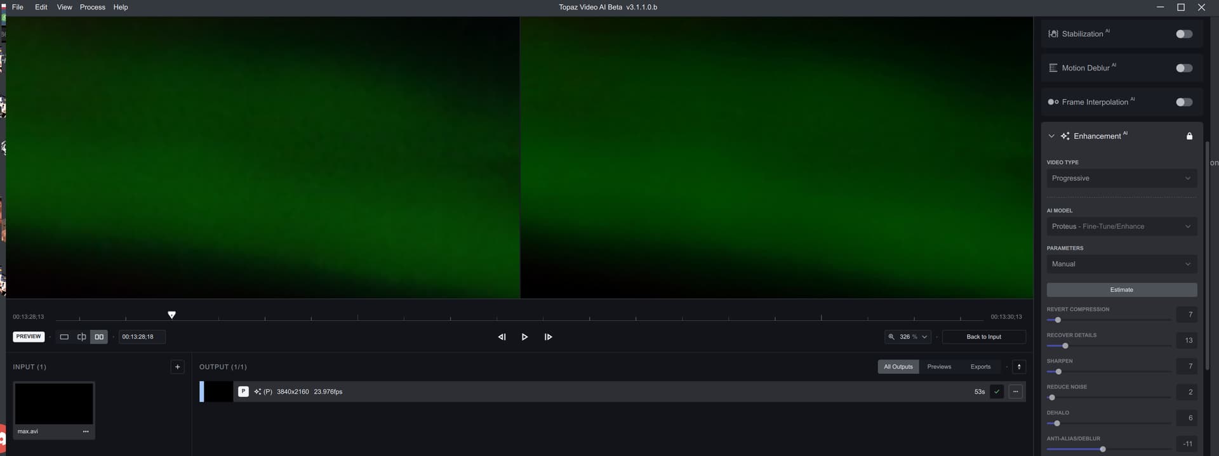Select side-by-side view layout icon
Image resolution: width=1219 pixels, height=456 pixels.
click(x=99, y=337)
